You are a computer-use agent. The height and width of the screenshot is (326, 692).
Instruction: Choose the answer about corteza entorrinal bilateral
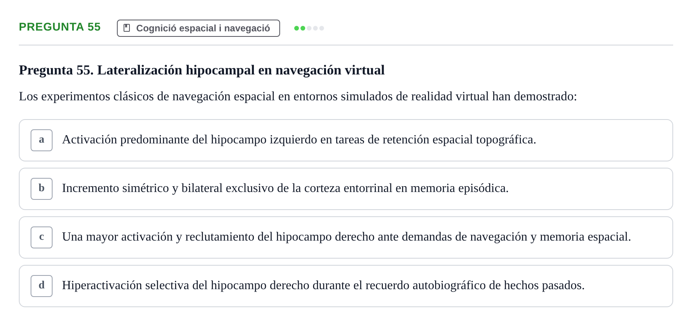click(x=346, y=189)
